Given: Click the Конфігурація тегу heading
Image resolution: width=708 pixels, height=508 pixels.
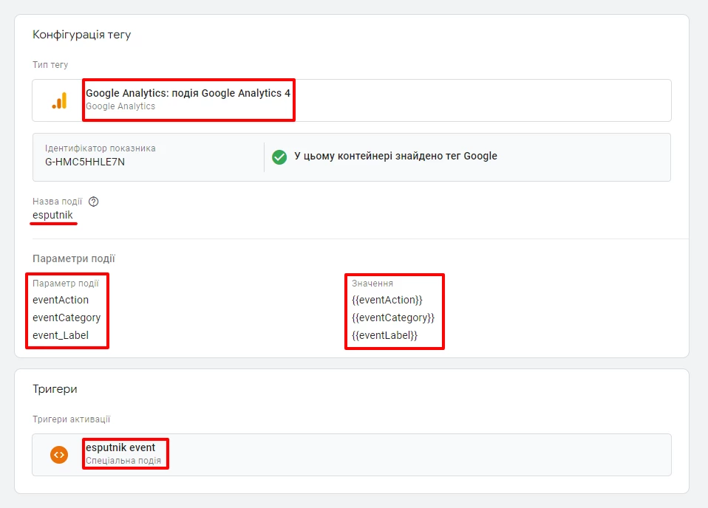Looking at the screenshot, I should 82,35.
